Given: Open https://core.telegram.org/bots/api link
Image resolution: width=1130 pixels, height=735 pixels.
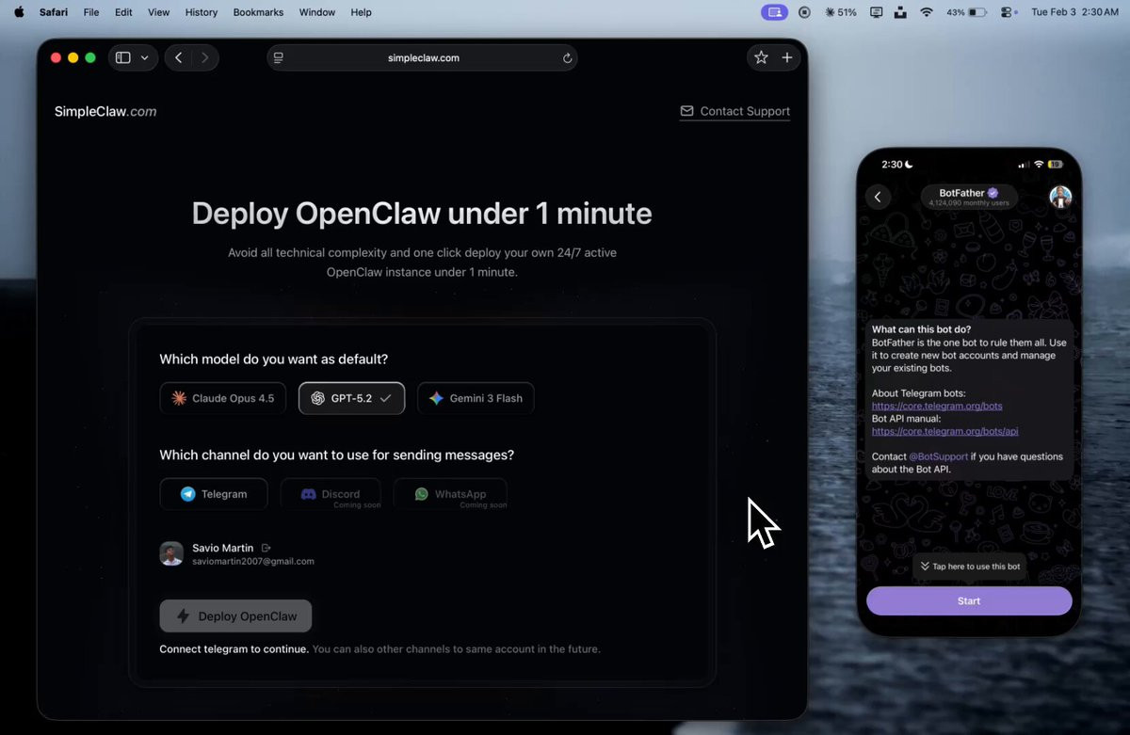Looking at the screenshot, I should coord(945,431).
